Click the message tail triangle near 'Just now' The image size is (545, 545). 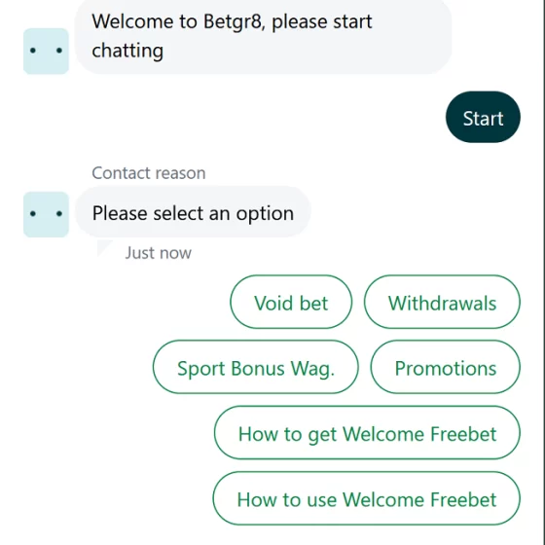105,248
